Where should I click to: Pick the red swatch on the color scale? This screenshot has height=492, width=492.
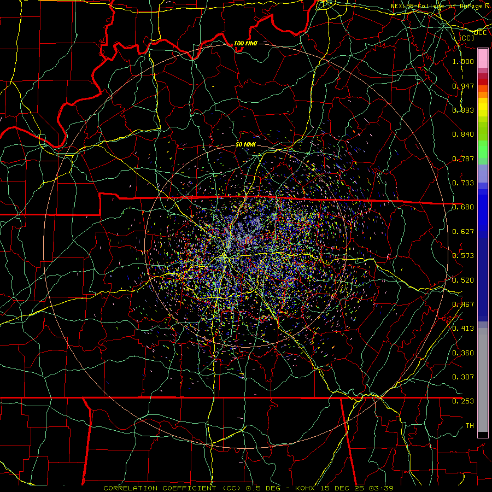click(483, 82)
